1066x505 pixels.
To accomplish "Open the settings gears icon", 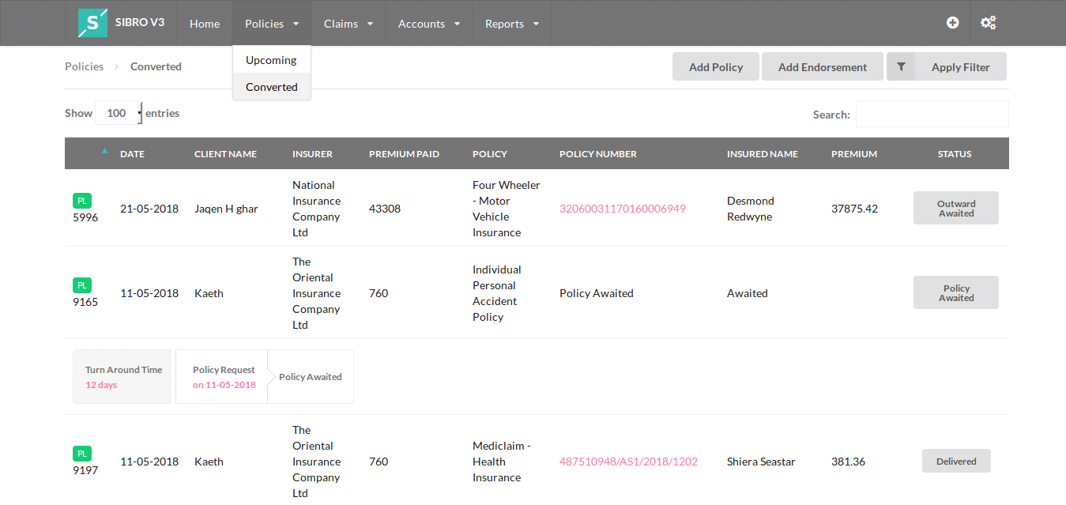I will point(988,23).
